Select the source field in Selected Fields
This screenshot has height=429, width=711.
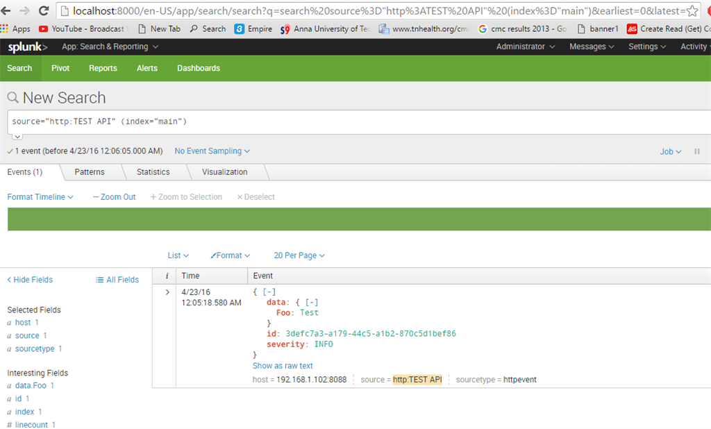point(27,335)
